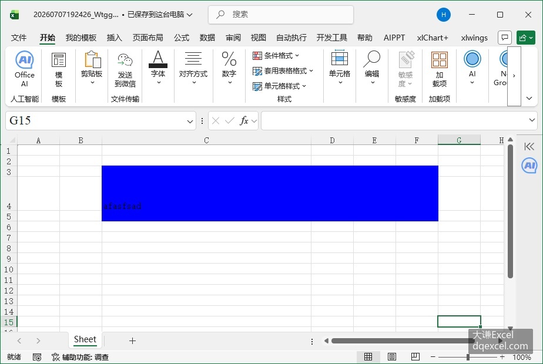Viewport: 543px width, 364px height.
Task: Switch to the 公式 tab
Action: click(182, 38)
